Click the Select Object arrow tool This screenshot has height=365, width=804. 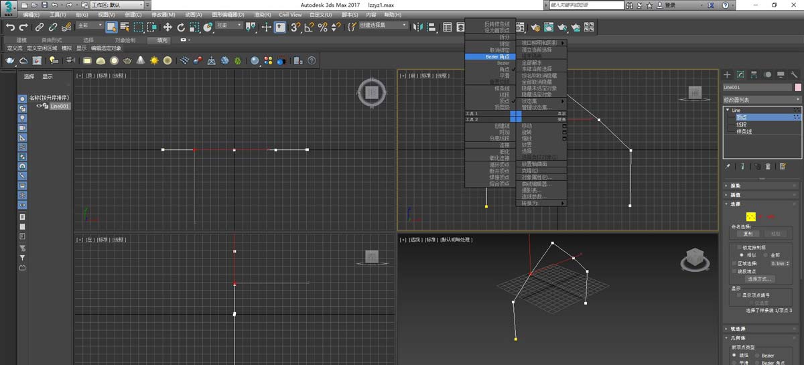coord(111,27)
